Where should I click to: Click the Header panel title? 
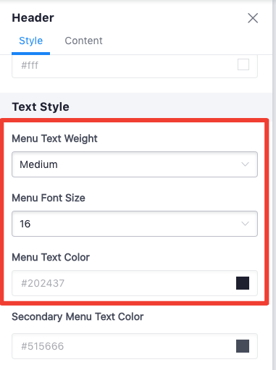33,18
